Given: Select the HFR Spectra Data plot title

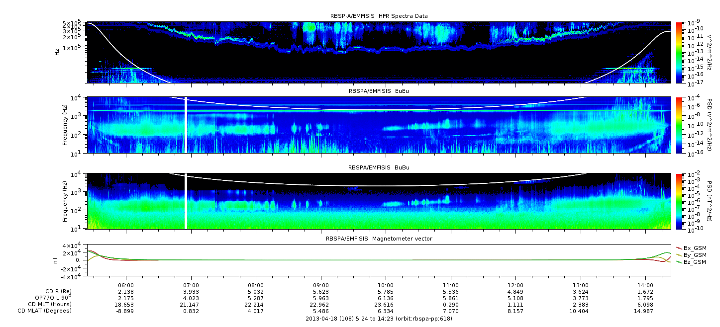Looking at the screenshot, I should (x=379, y=16).
